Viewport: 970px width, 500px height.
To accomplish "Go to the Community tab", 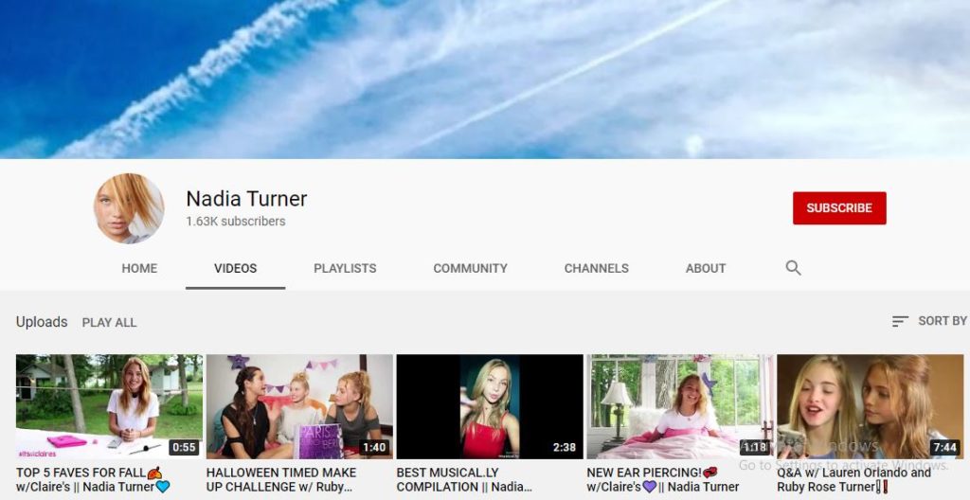I will point(470,269).
